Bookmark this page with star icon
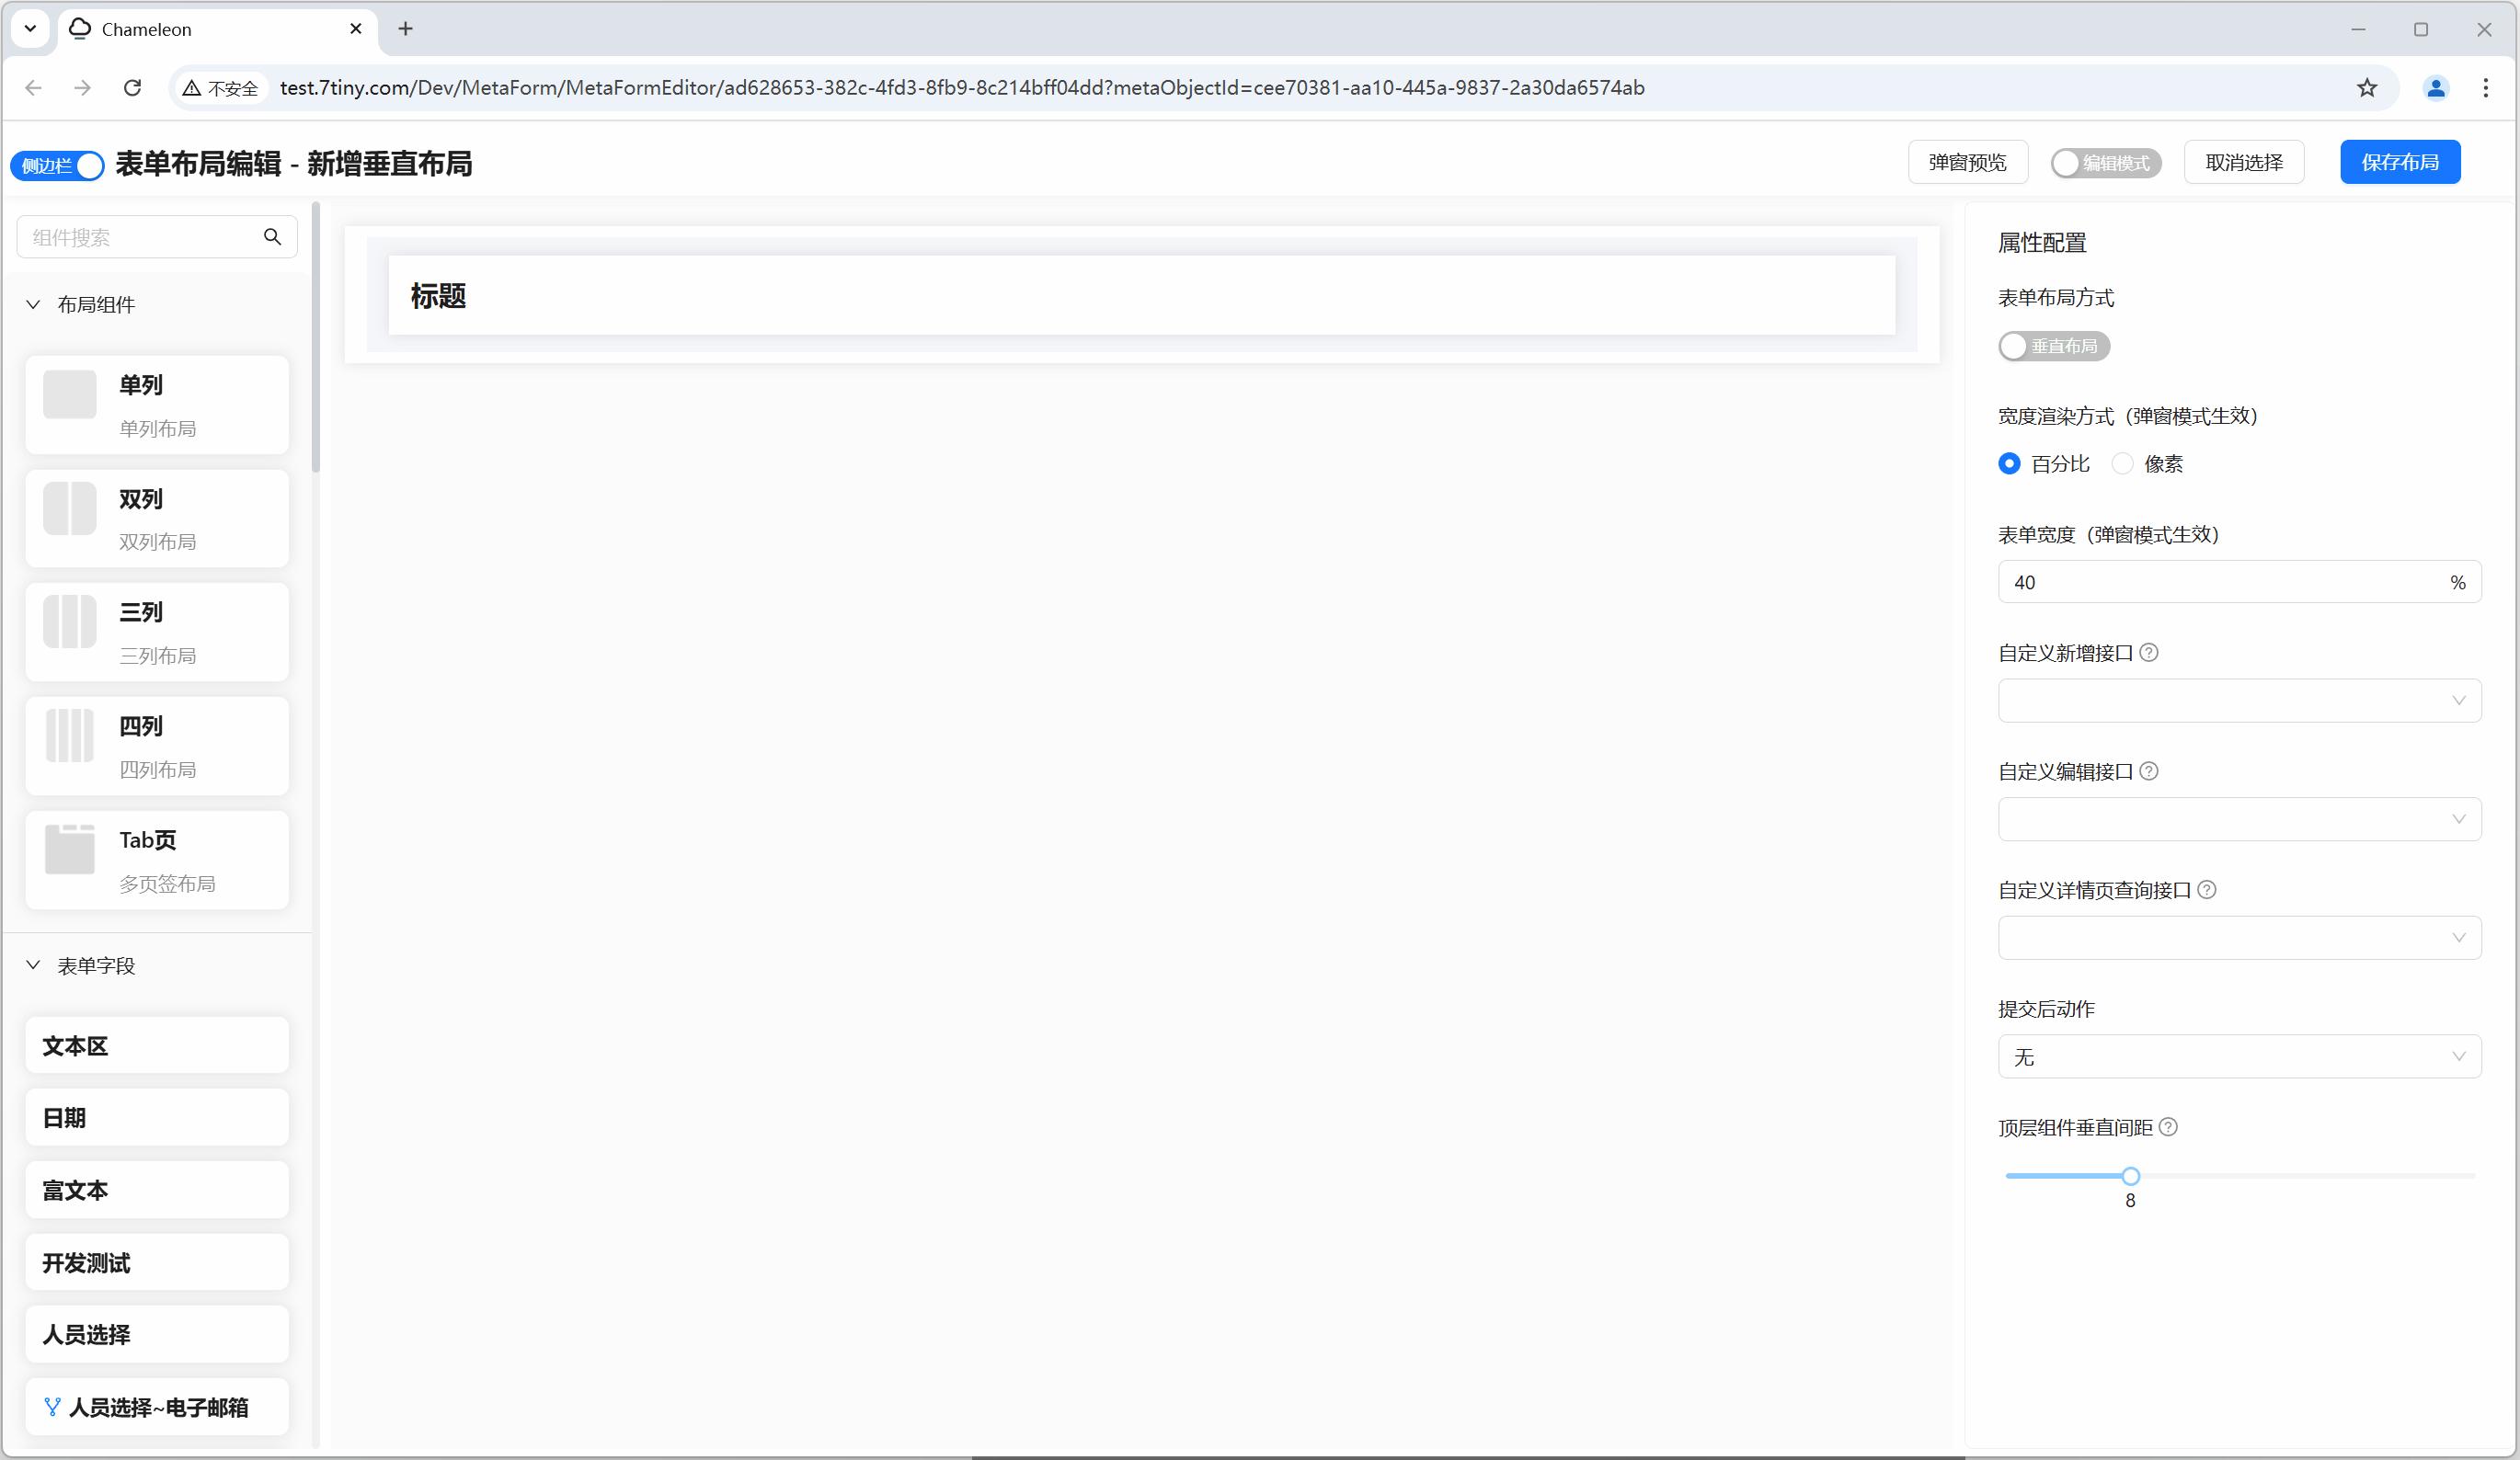Screen dimensions: 2520x1460 click(2366, 88)
